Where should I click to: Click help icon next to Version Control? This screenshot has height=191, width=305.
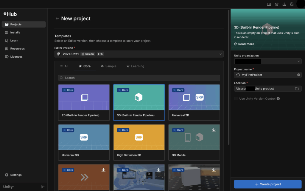point(278,98)
